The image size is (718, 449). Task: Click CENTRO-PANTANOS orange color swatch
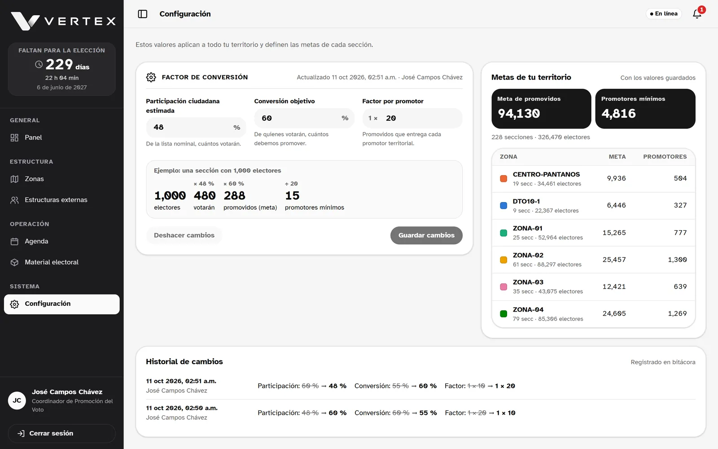point(503,179)
